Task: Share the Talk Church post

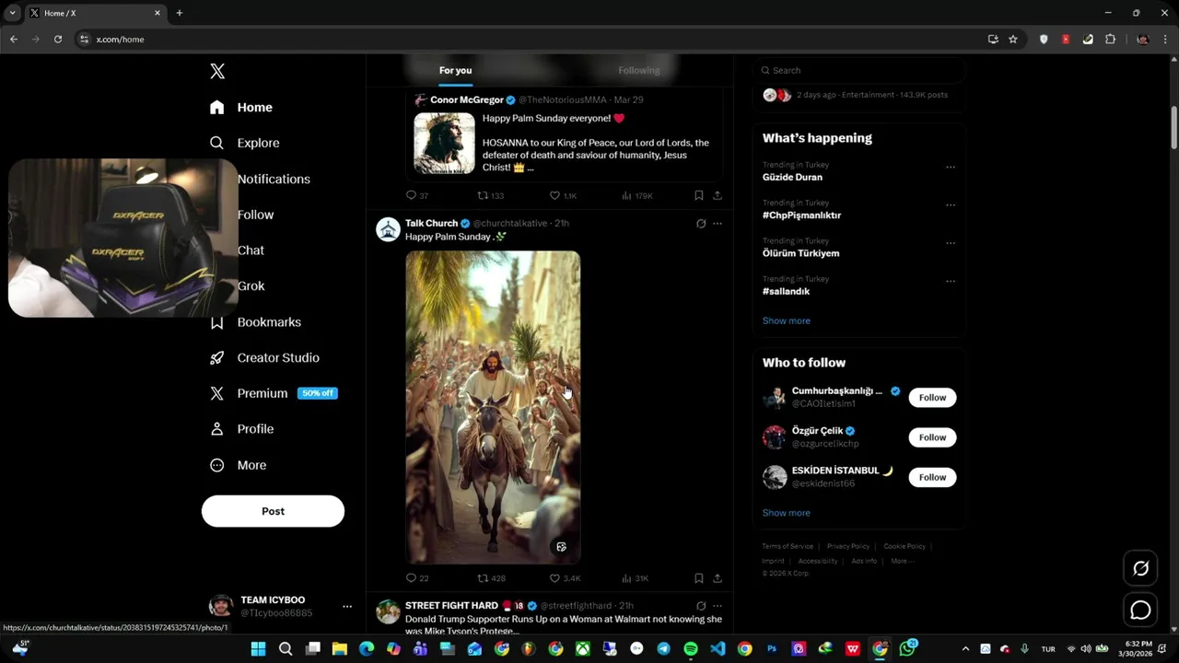Action: tap(718, 578)
